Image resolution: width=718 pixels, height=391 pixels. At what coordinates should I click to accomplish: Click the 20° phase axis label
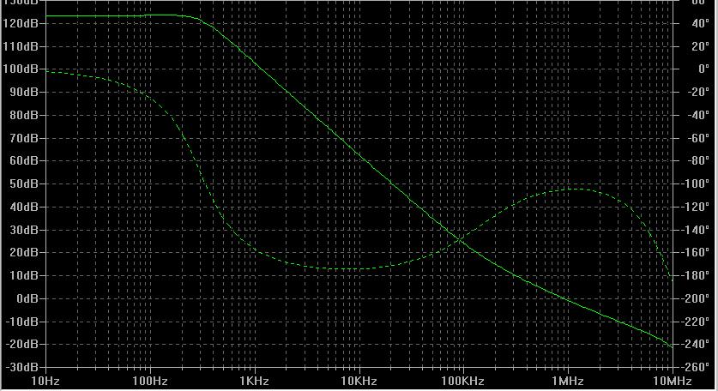700,46
